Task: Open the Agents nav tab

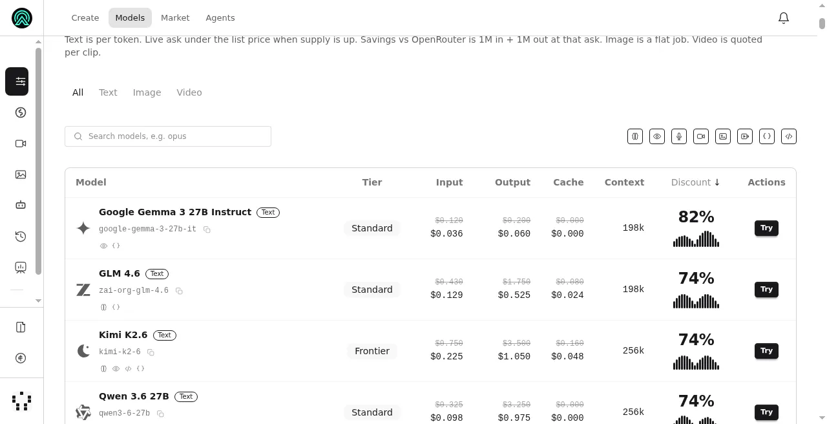Action: coord(220,18)
